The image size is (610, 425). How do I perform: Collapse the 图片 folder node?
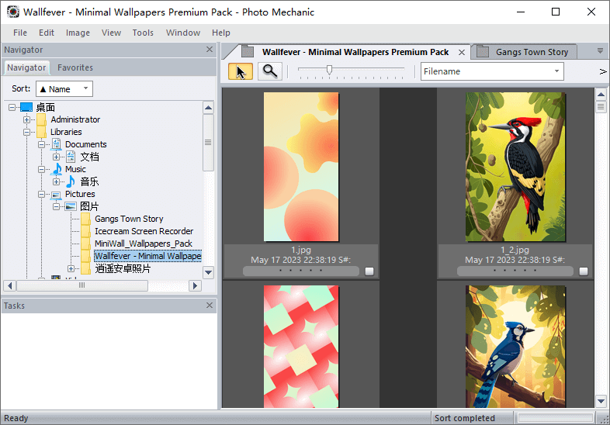tap(57, 206)
